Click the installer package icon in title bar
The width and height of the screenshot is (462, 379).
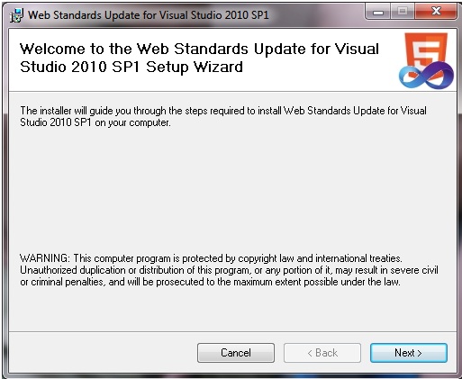click(x=16, y=15)
